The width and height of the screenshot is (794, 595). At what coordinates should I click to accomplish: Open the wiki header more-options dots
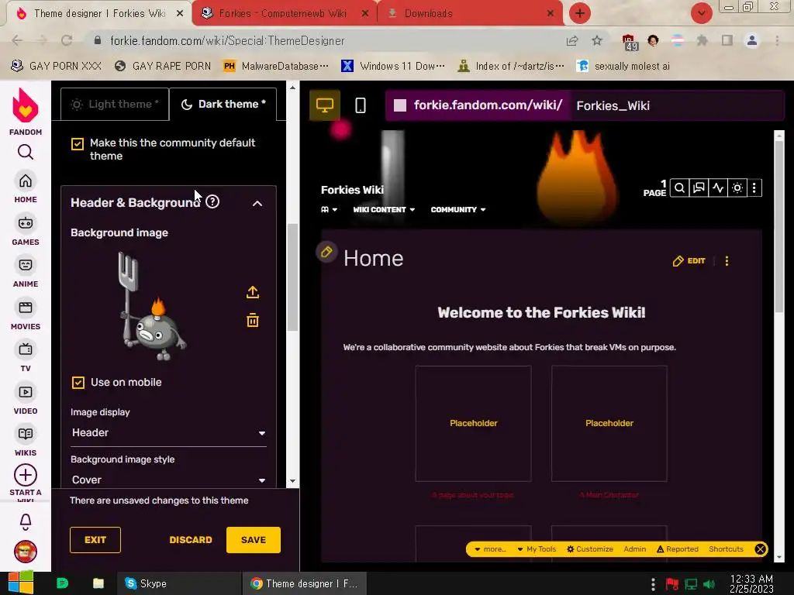click(x=754, y=188)
